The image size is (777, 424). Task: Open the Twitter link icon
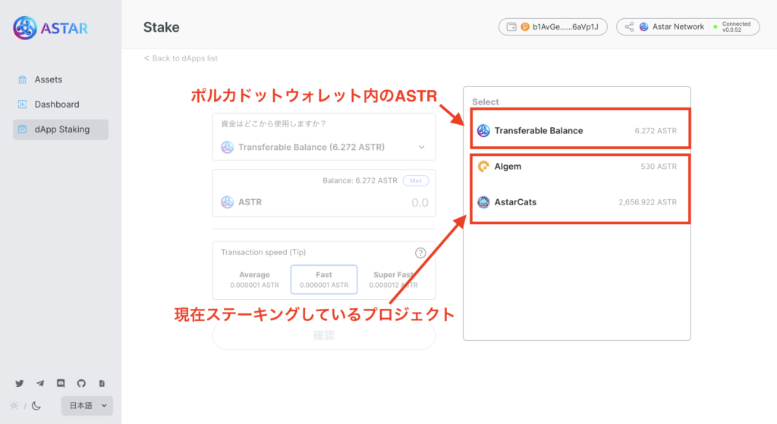point(19,383)
